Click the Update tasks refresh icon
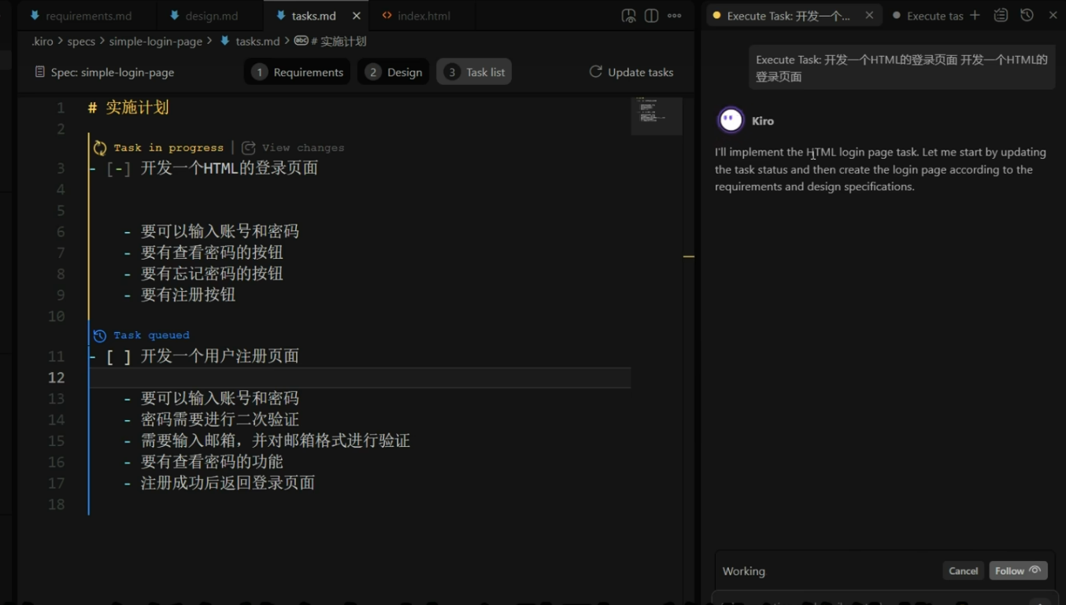Viewport: 1066px width, 605px height. (x=596, y=72)
